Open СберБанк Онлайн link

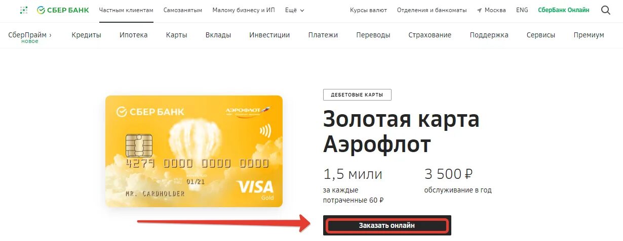click(x=563, y=10)
